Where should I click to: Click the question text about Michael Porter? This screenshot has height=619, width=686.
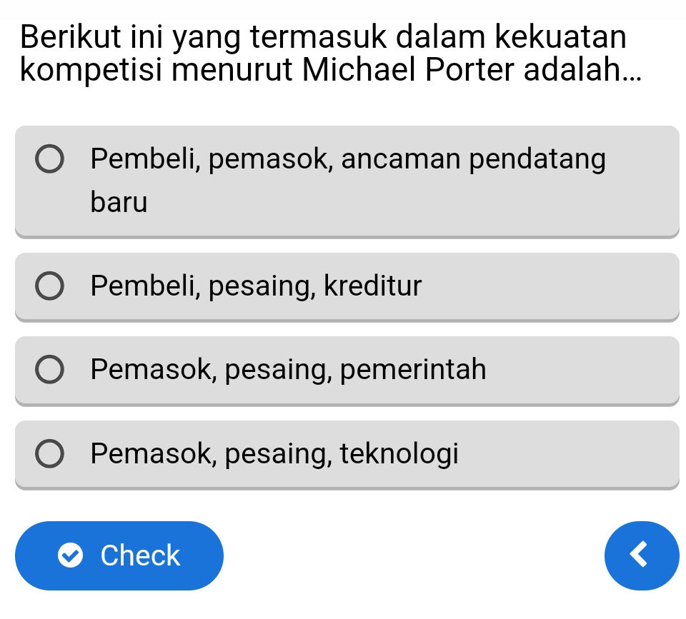pyautogui.click(x=329, y=52)
